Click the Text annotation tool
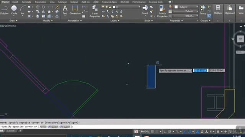The width and height of the screenshot is (245, 137). coord(65,10)
